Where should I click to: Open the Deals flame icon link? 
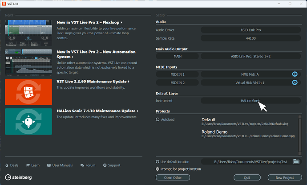click(x=7, y=165)
